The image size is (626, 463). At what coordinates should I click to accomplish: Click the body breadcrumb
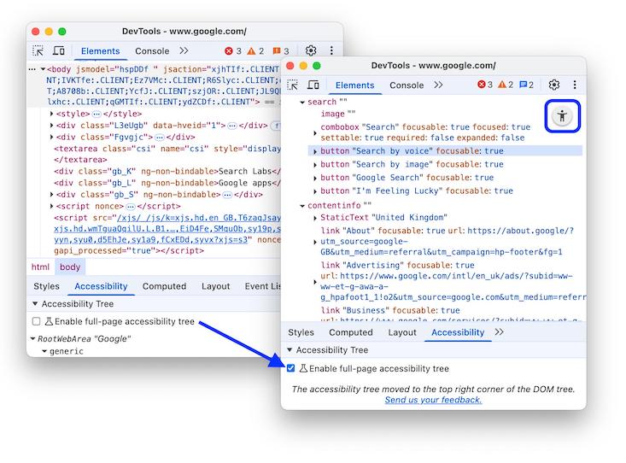pos(70,267)
